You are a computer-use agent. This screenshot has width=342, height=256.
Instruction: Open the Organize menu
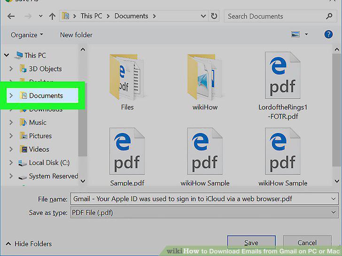tap(27, 35)
